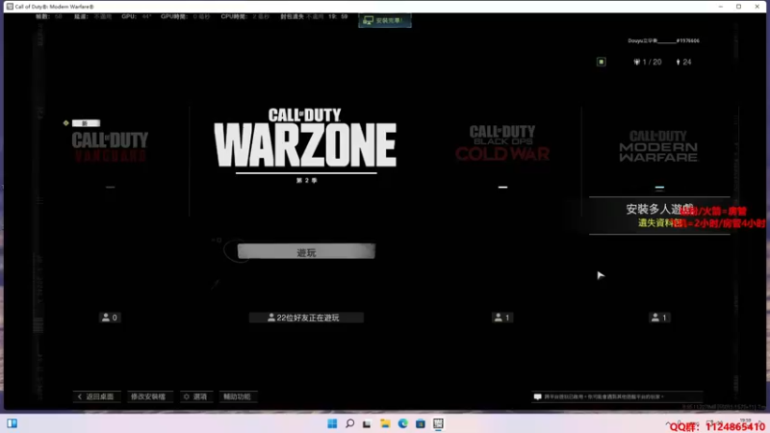Open the 選項 options gear button

click(195, 396)
